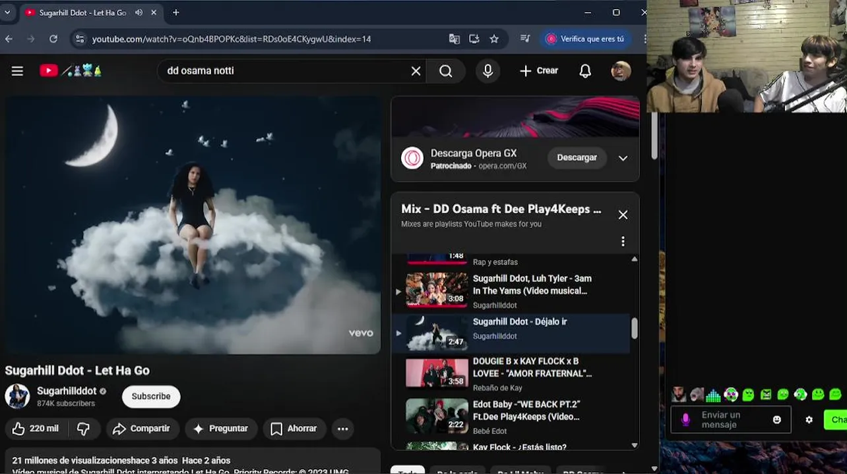Share the video via Compartir
This screenshot has height=474, width=847.
[142, 429]
